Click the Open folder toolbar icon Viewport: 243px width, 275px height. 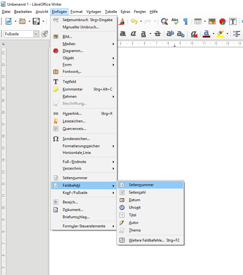click(22, 21)
